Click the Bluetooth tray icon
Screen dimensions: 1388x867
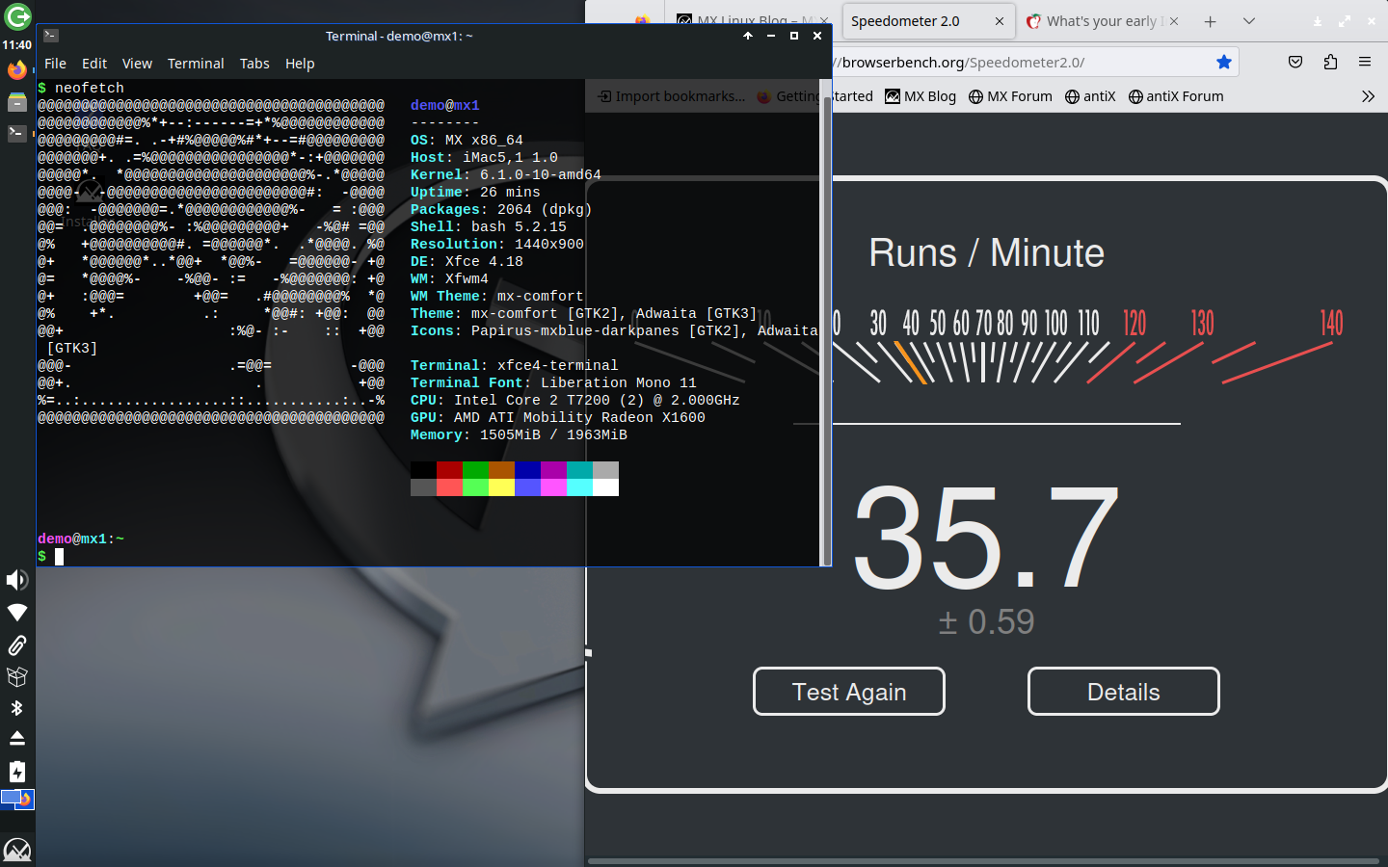[x=17, y=708]
